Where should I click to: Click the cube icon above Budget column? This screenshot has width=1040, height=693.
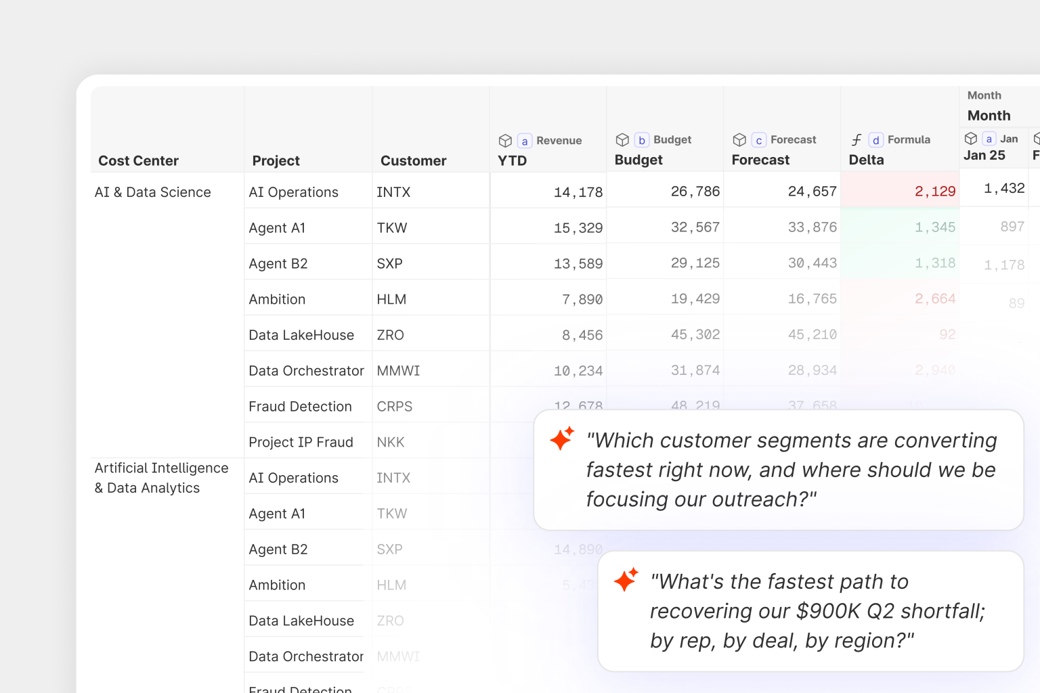[622, 140]
